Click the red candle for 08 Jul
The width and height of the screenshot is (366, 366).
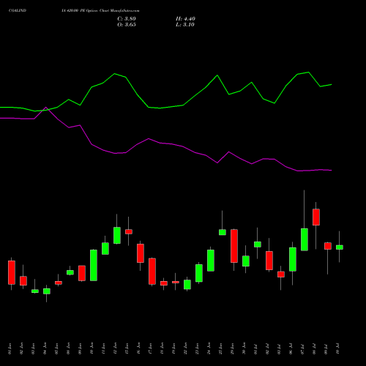316,217
